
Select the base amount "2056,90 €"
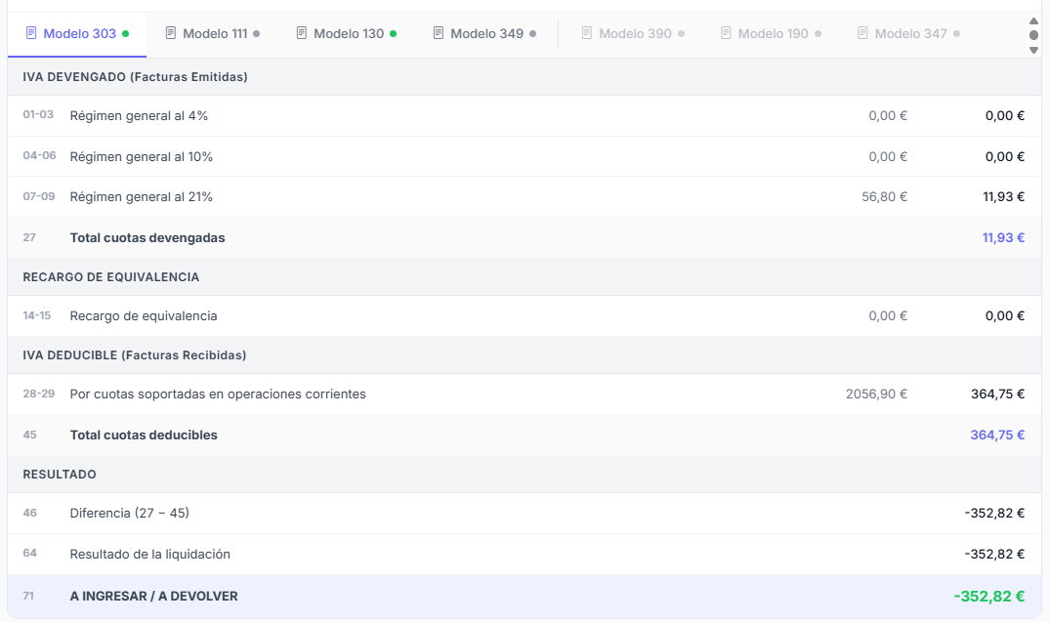pos(876,394)
